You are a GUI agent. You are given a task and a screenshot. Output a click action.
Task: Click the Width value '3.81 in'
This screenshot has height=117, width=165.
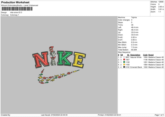click(x=161, y=9)
